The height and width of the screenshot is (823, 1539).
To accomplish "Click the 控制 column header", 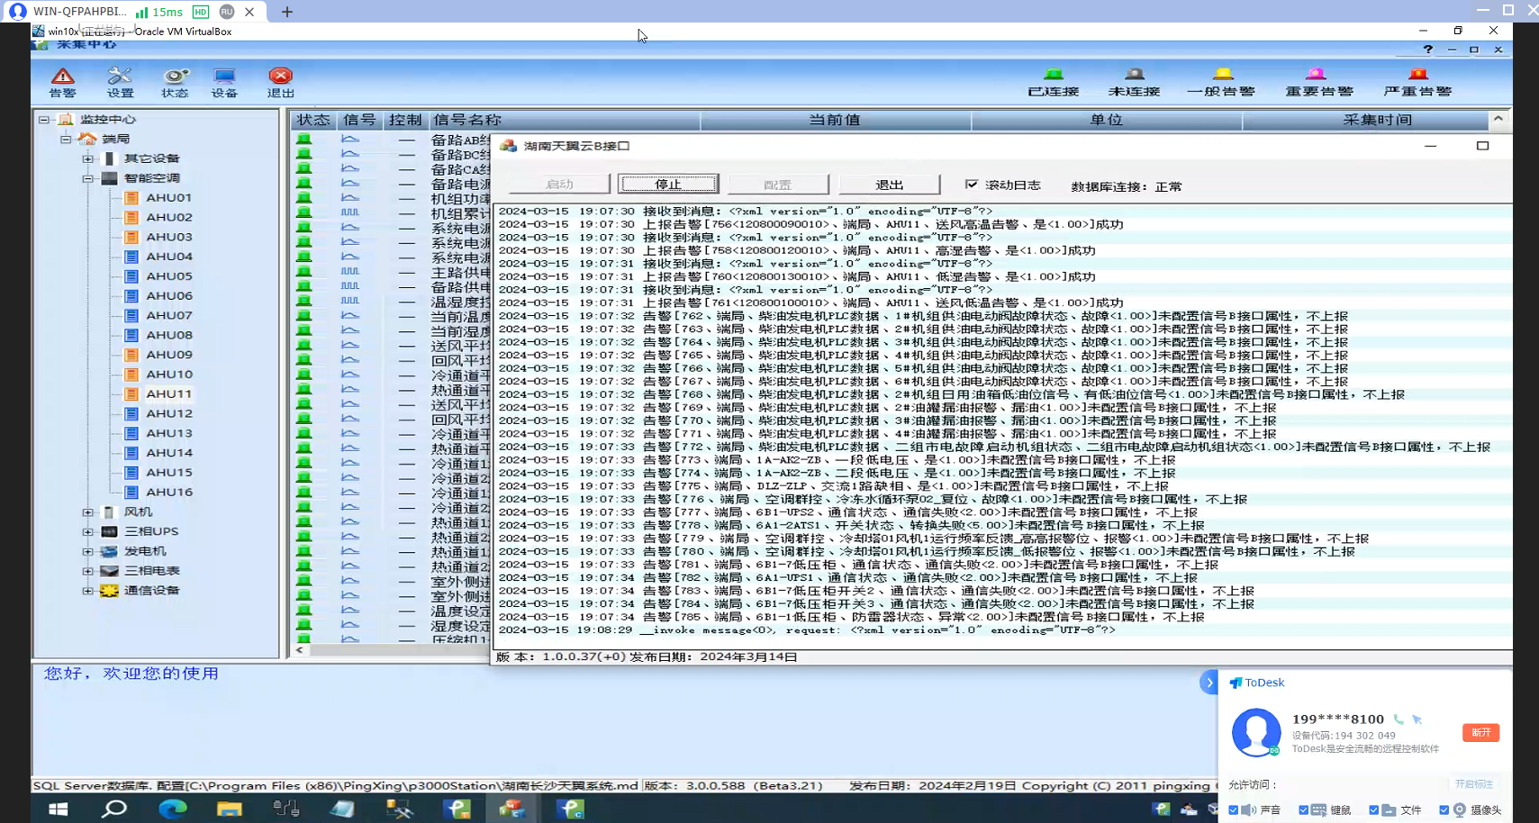I will [405, 120].
